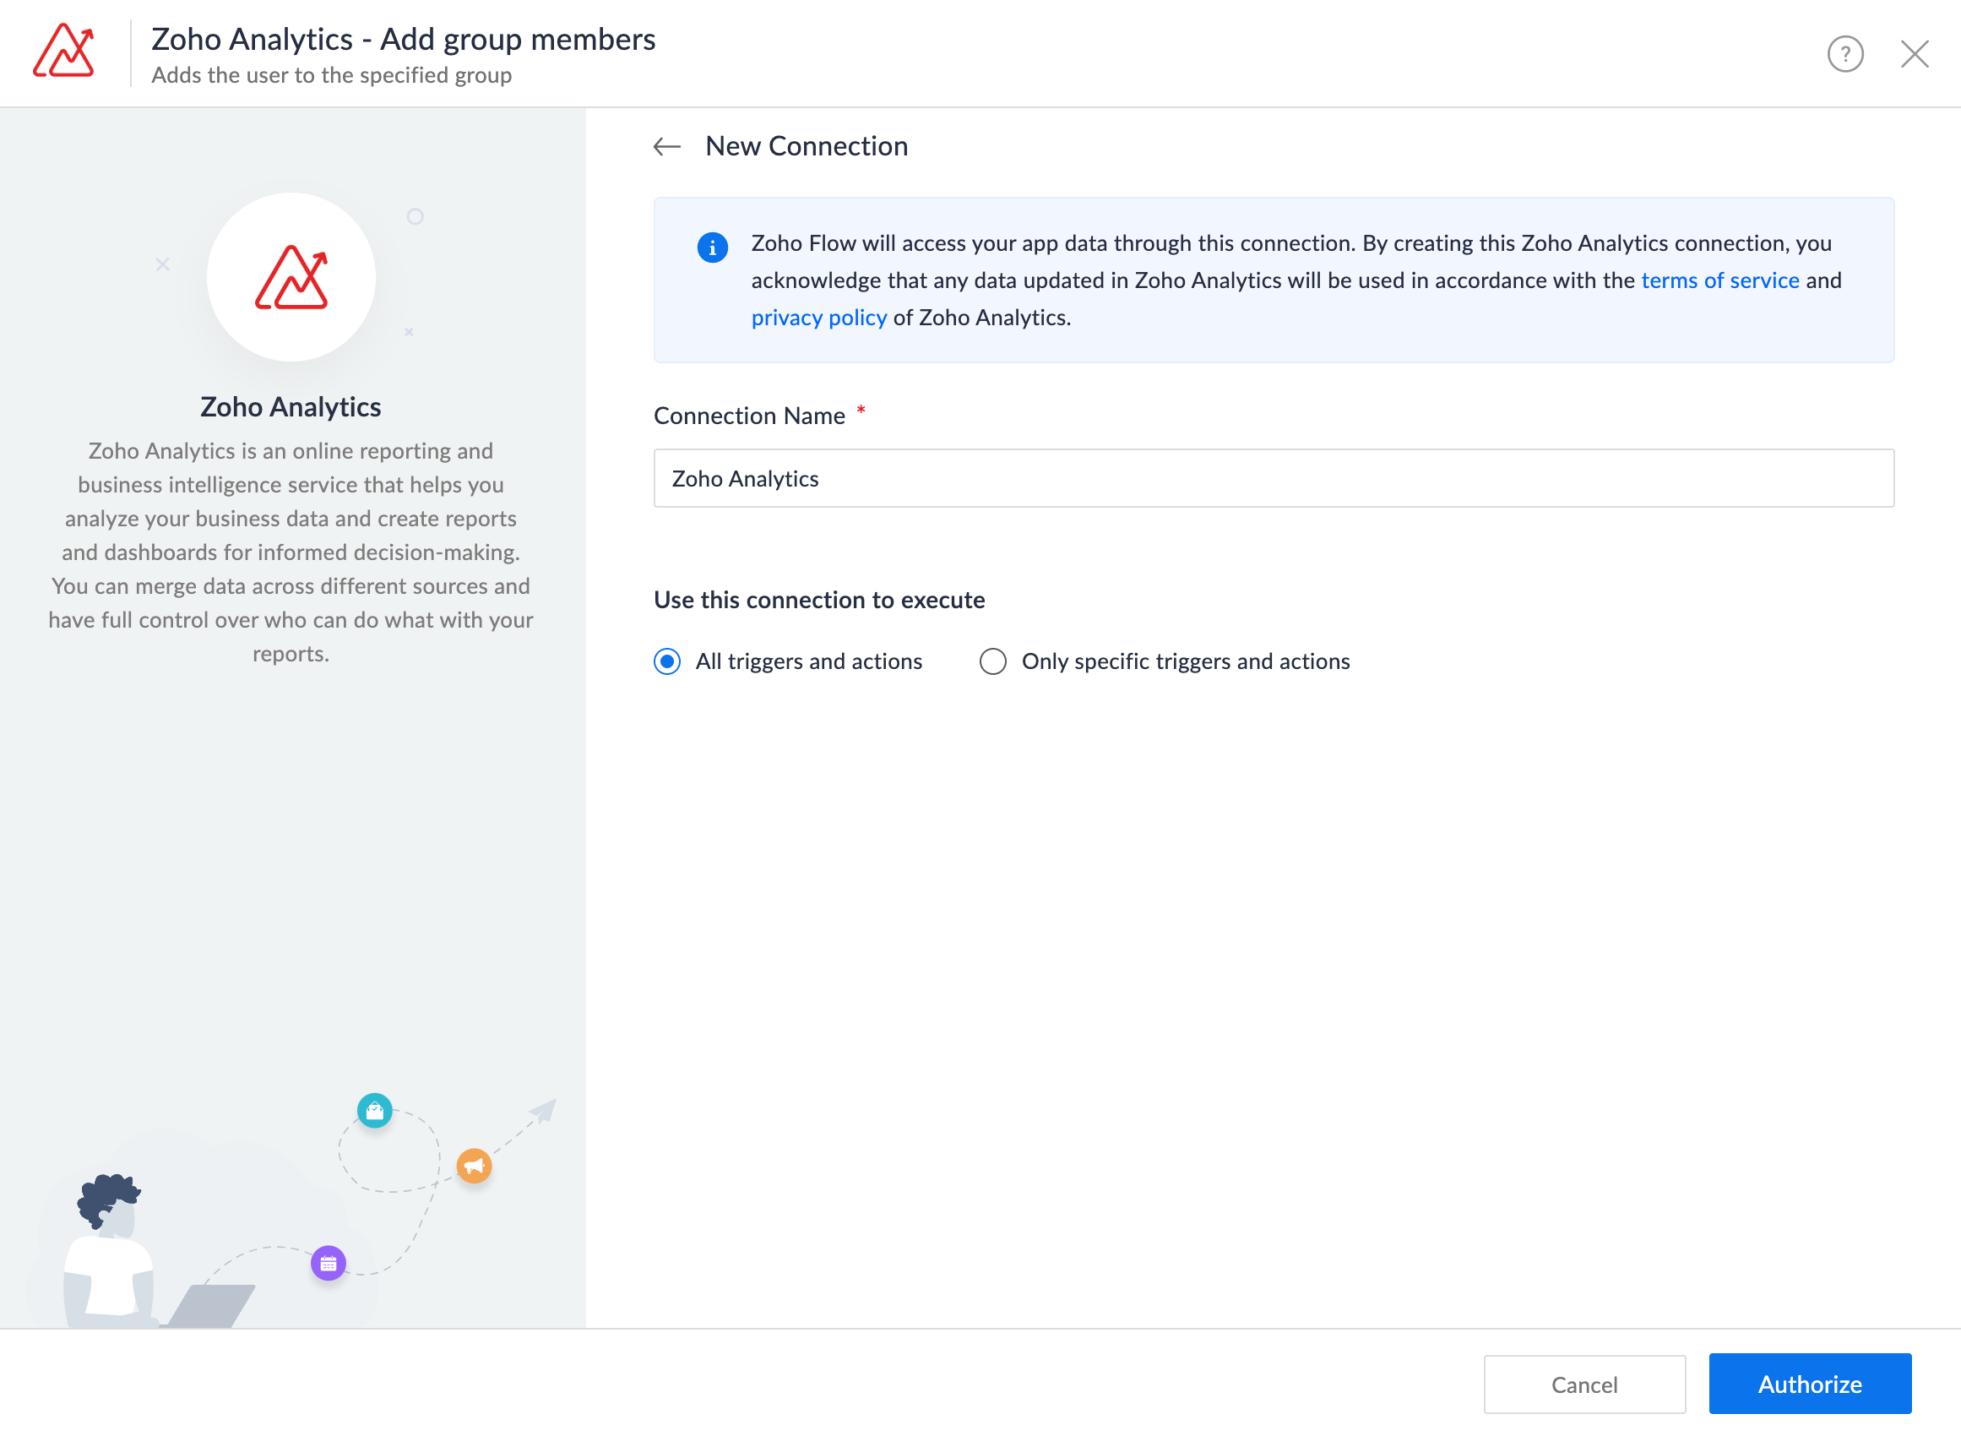1961x1436 pixels.
Task: Click the Zoho Analytics logo in header
Action: point(64,52)
